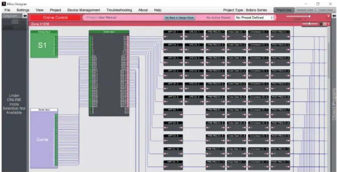Open the Help menu
Screen dimensions: 337x172
pyautogui.click(x=158, y=10)
